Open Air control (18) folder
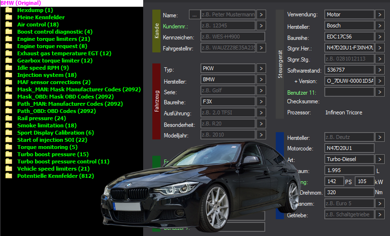 [38, 25]
